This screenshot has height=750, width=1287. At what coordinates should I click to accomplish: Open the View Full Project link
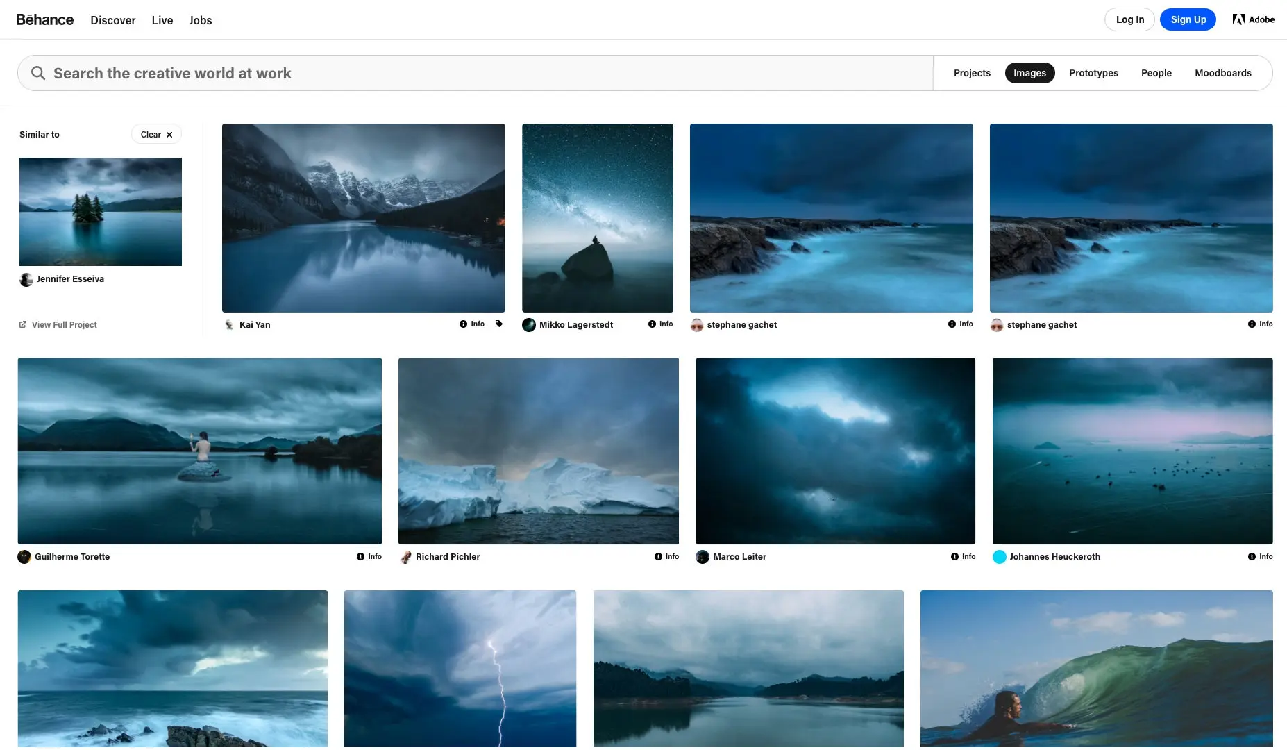64,324
